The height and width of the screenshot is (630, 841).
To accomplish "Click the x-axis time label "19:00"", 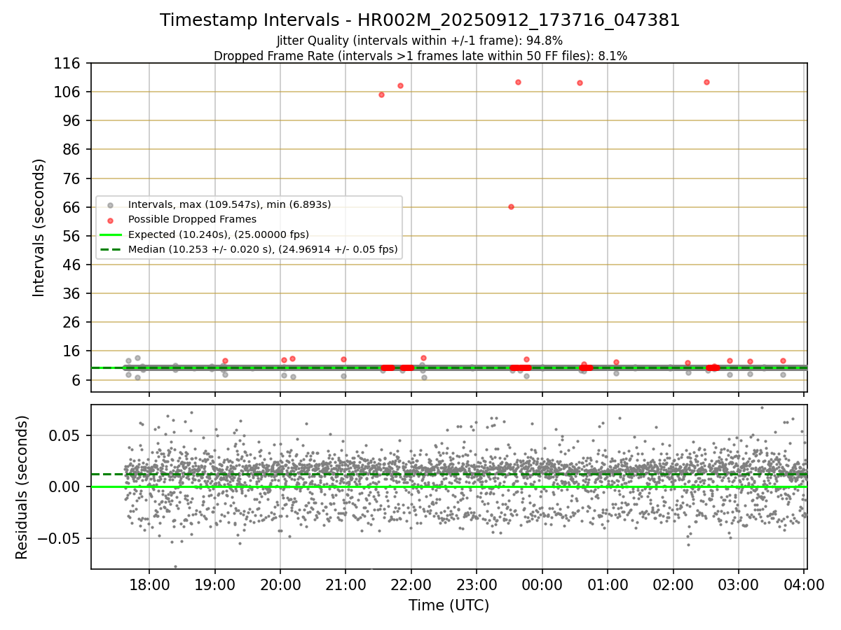I will pyautogui.click(x=214, y=585).
